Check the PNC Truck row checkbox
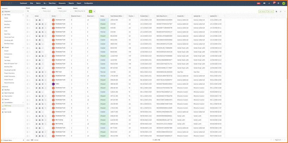 [27, 72]
